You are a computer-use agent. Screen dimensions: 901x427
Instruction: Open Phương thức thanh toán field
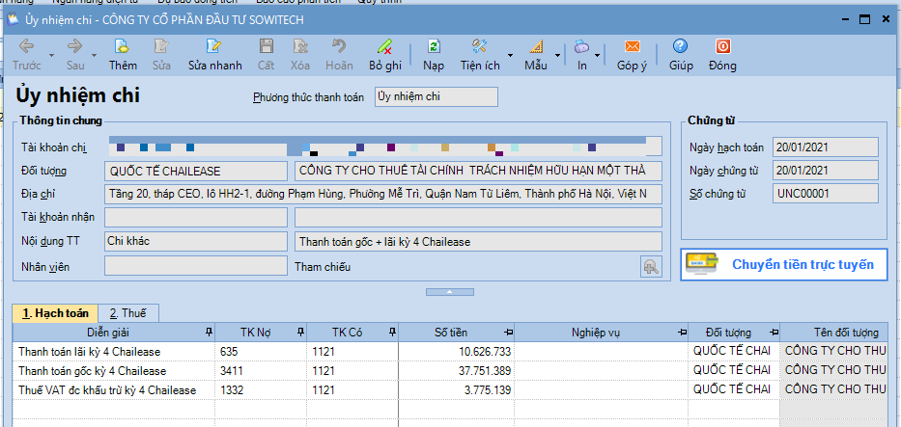(436, 96)
